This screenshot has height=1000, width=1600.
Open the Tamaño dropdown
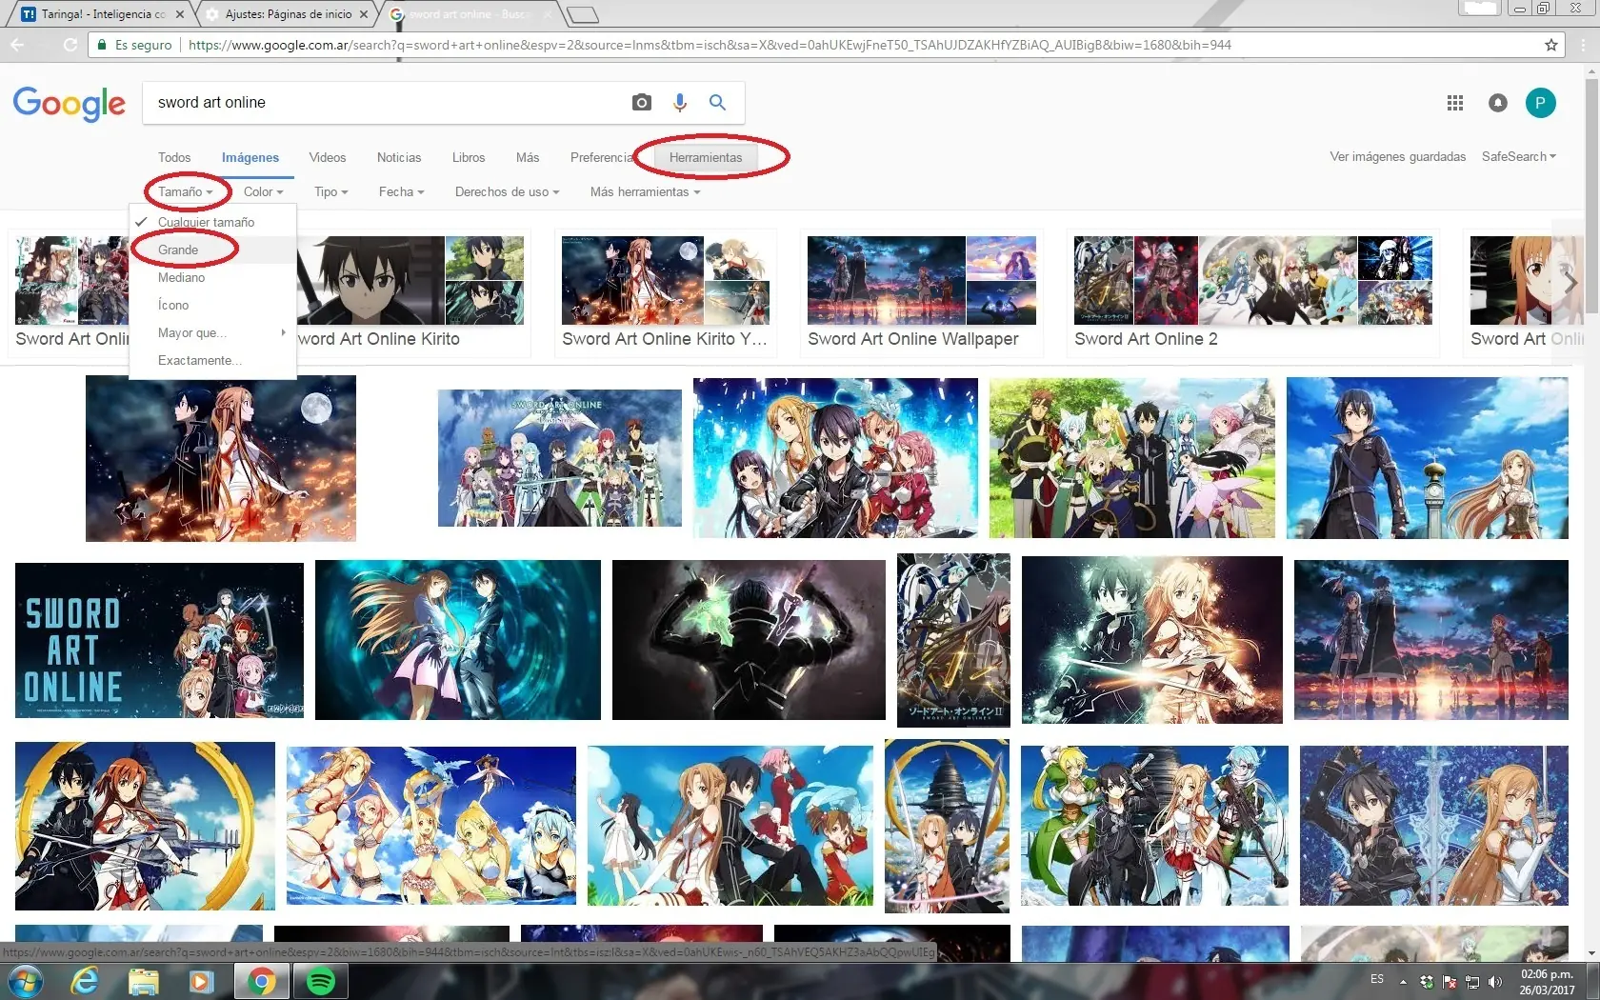(186, 191)
